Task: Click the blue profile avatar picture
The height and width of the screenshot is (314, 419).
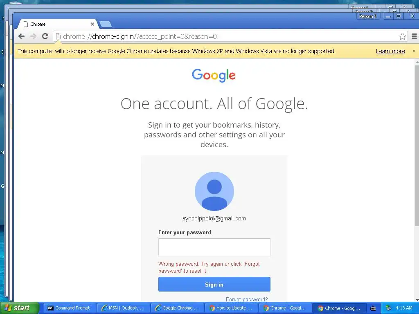Action: (x=214, y=191)
